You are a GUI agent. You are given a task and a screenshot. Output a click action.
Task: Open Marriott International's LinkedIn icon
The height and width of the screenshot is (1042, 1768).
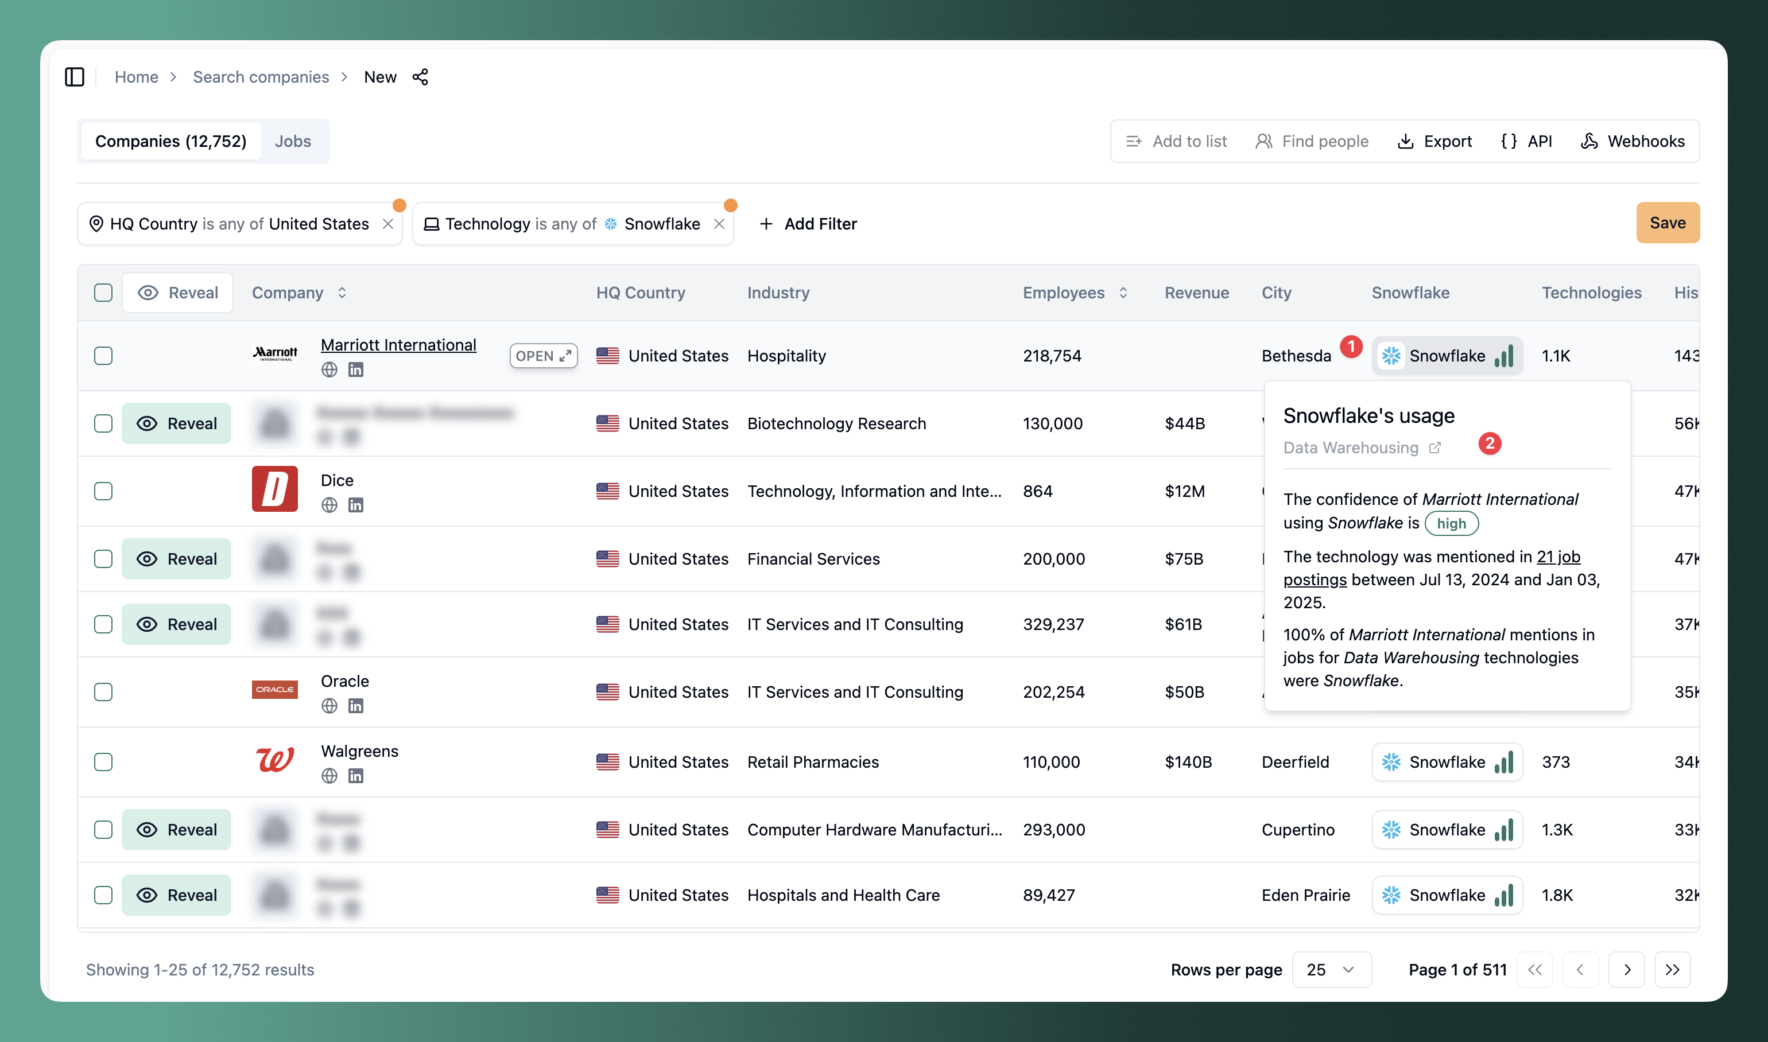(x=355, y=370)
